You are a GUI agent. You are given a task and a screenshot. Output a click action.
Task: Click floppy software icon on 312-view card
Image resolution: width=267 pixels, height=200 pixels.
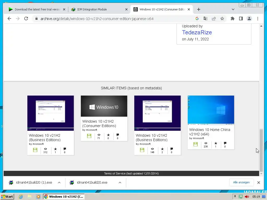point(35,150)
